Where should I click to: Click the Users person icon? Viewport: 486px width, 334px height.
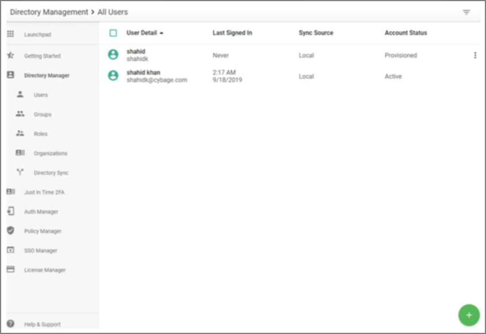(x=20, y=95)
